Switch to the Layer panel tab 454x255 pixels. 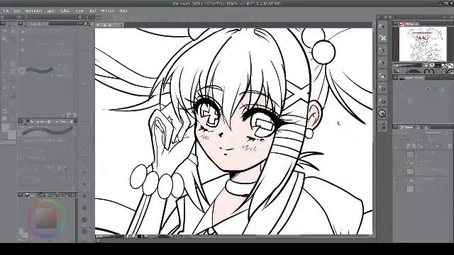(406, 127)
